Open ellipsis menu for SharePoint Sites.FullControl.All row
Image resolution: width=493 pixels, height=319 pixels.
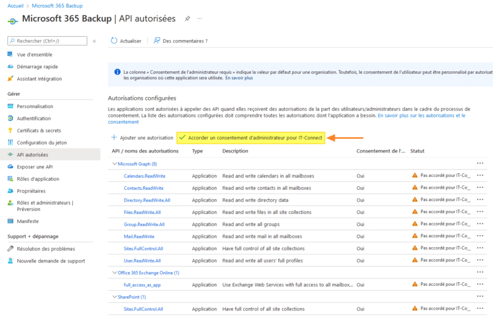pos(480,309)
